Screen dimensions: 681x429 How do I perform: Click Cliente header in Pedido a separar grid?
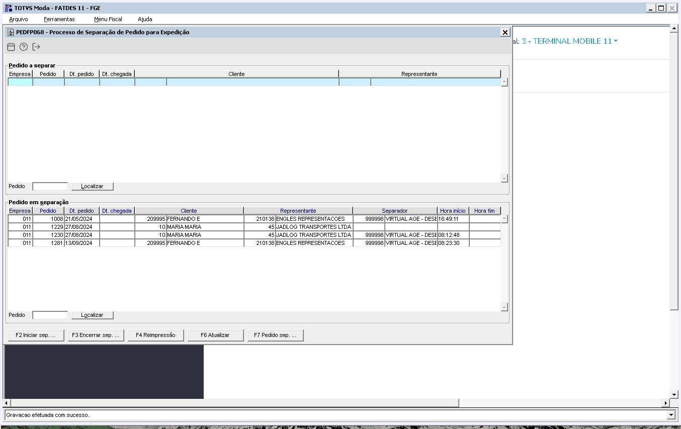click(x=236, y=74)
